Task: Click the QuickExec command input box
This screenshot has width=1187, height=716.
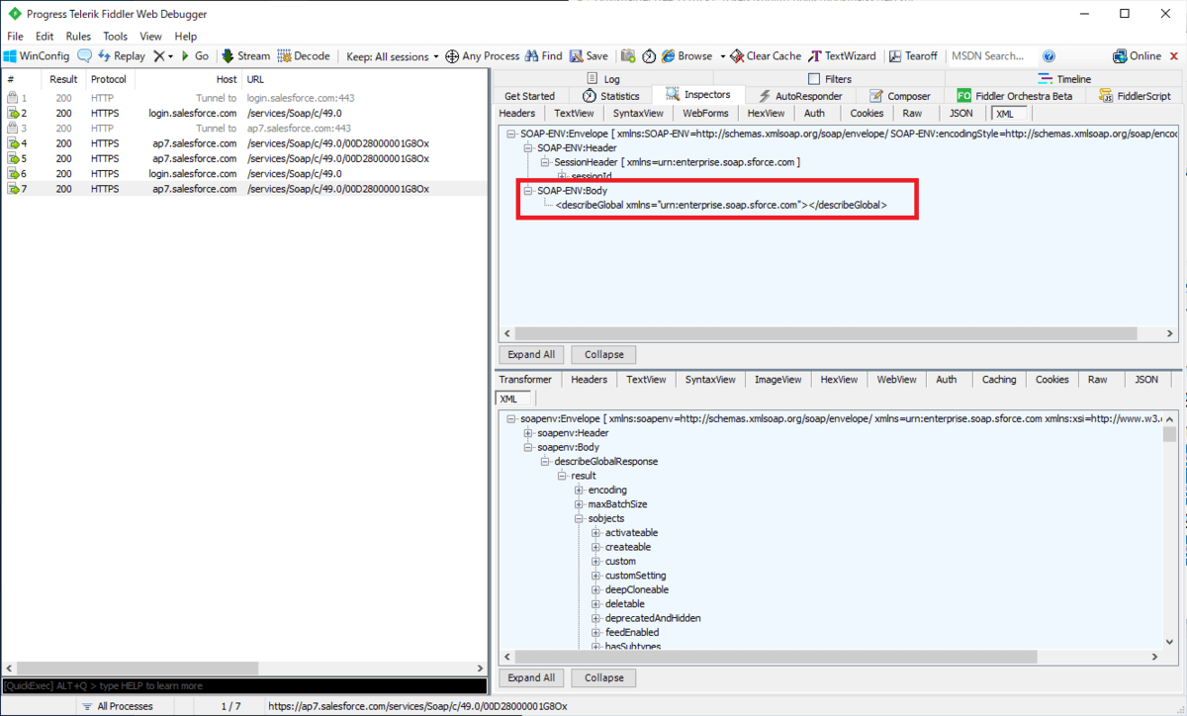Action: 244,685
